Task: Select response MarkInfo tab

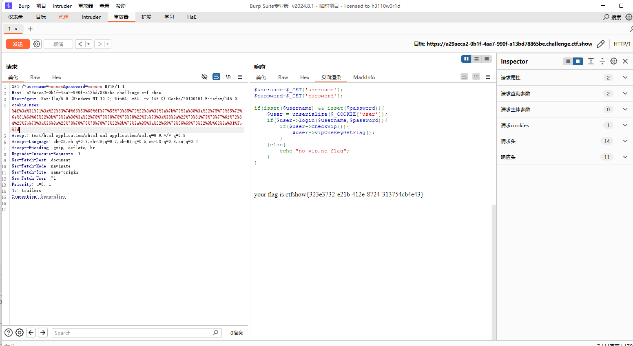Action: click(x=364, y=77)
